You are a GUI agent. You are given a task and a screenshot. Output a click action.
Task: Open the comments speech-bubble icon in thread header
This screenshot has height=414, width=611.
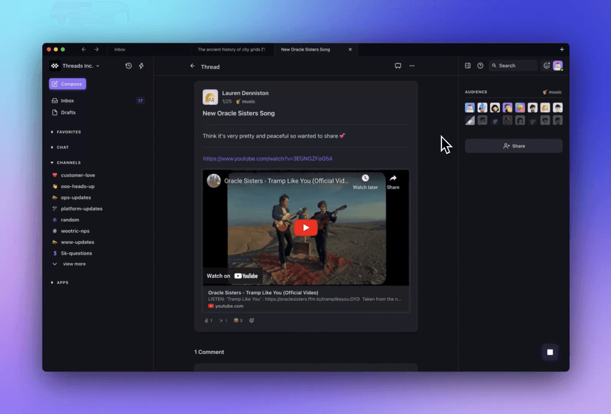[398, 66]
